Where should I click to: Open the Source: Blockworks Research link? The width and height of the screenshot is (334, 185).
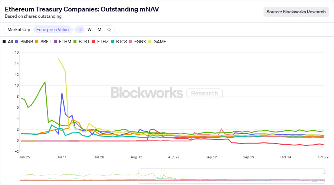pos(296,12)
